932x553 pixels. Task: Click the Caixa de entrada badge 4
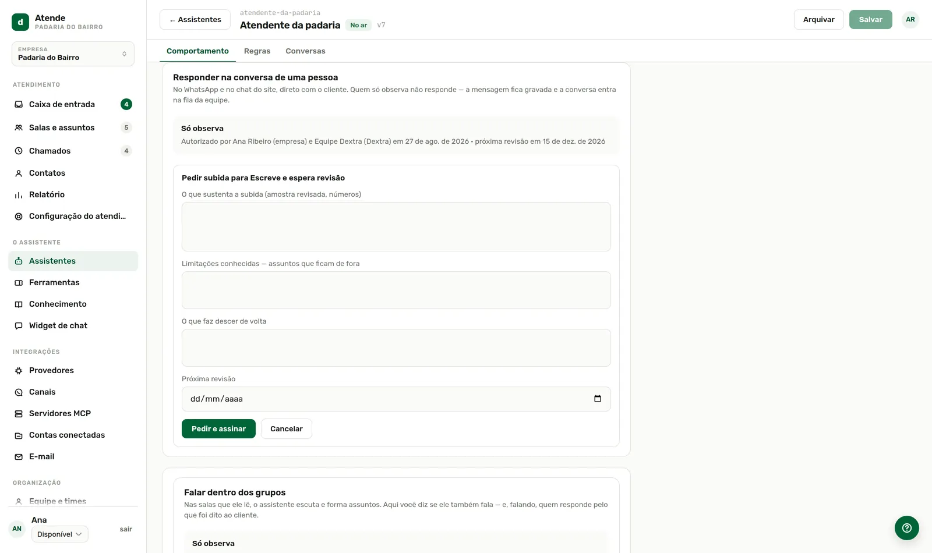[x=126, y=104]
